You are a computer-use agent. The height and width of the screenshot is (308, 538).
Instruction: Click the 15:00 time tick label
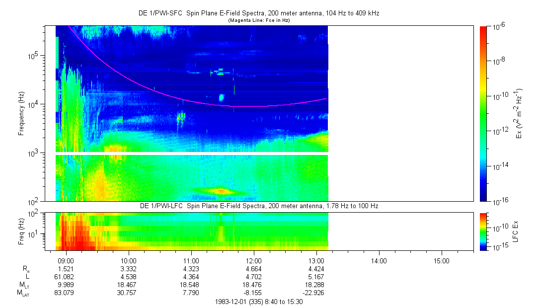coord(441,261)
